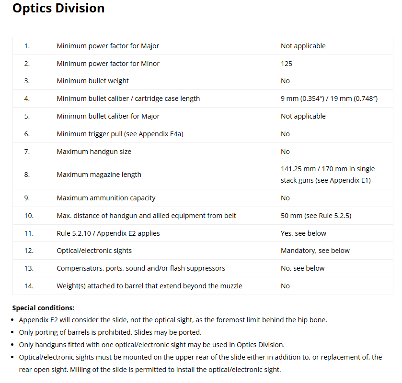Click the 9 mm caliber value cell
402x383 pixels.
(x=329, y=98)
